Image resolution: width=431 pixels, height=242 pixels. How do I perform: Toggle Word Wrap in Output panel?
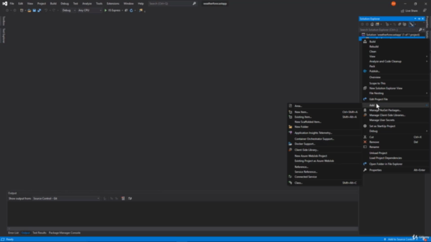click(130, 198)
